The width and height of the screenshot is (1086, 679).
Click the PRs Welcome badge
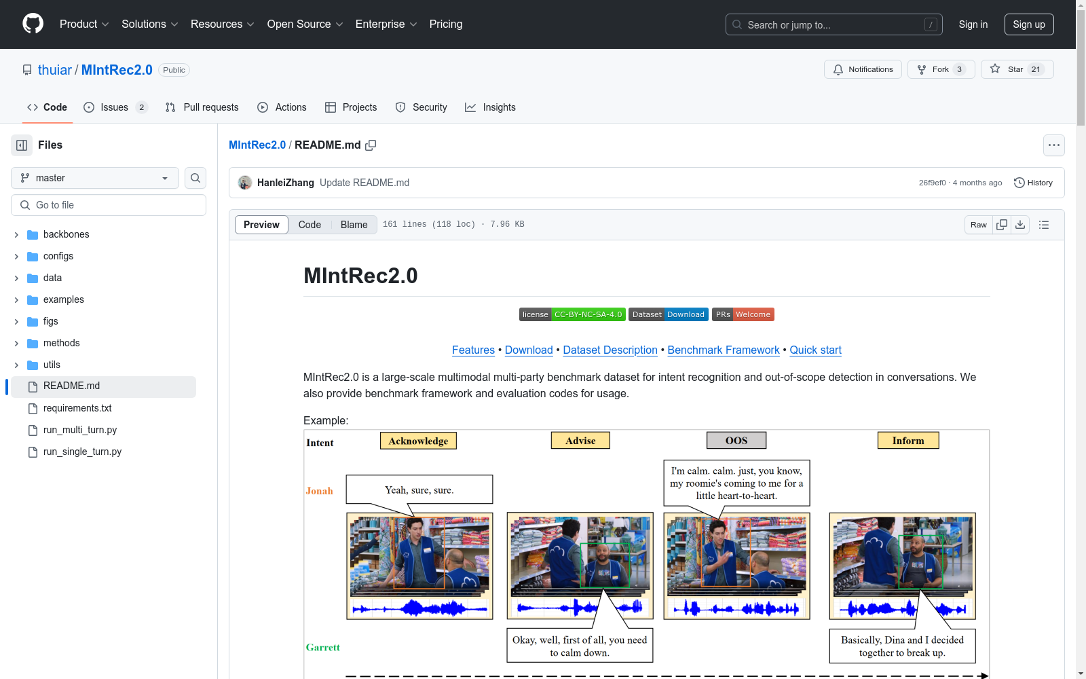(x=743, y=314)
